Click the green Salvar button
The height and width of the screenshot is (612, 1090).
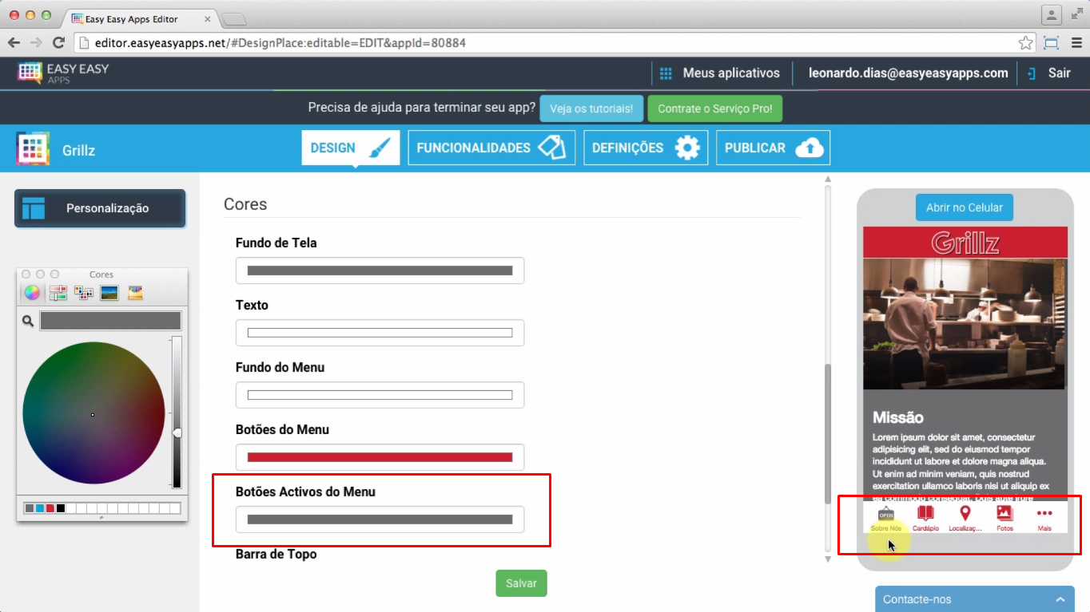point(521,583)
